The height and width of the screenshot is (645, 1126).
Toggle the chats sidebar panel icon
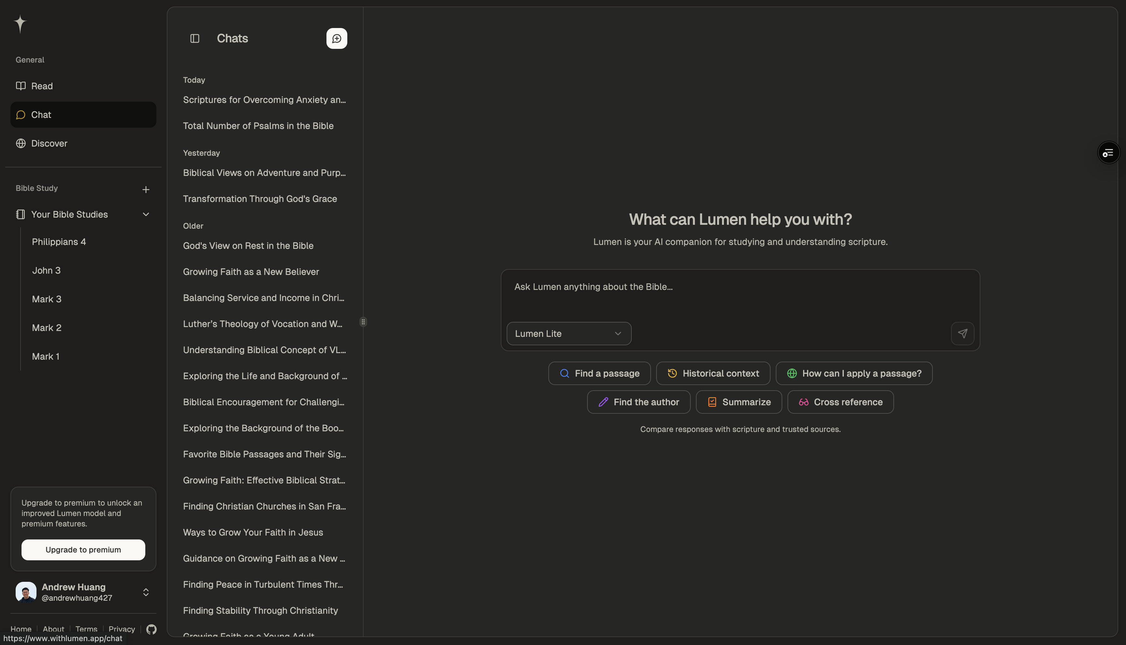click(195, 38)
